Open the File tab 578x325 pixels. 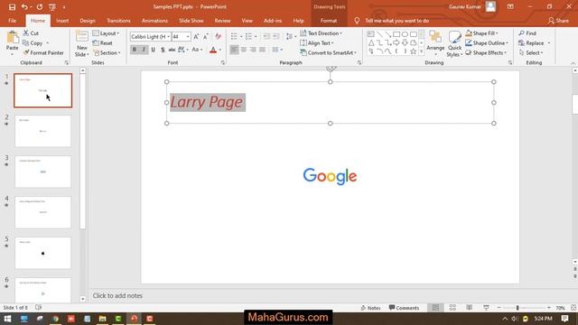pos(12,21)
